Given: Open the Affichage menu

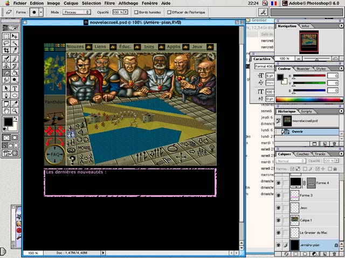Looking at the screenshot, I should pyautogui.click(x=129, y=3).
